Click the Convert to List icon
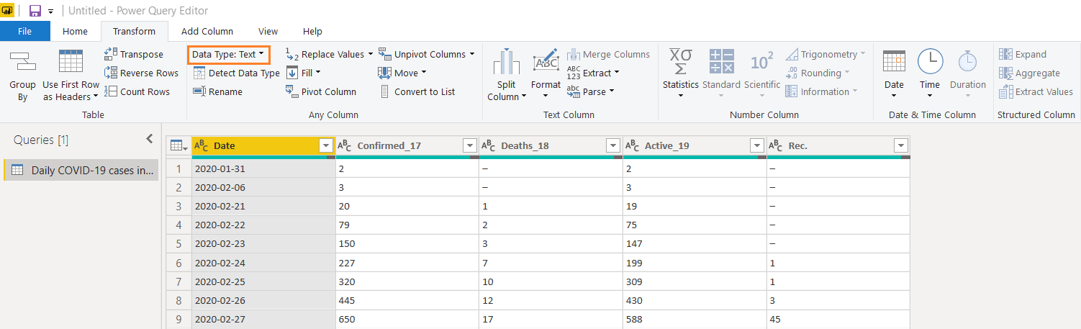The width and height of the screenshot is (1081, 329). pyautogui.click(x=384, y=91)
